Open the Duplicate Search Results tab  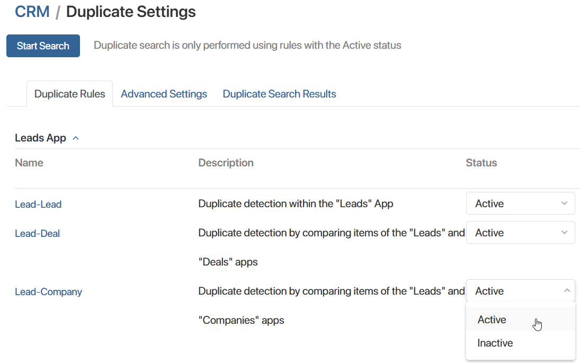(279, 93)
